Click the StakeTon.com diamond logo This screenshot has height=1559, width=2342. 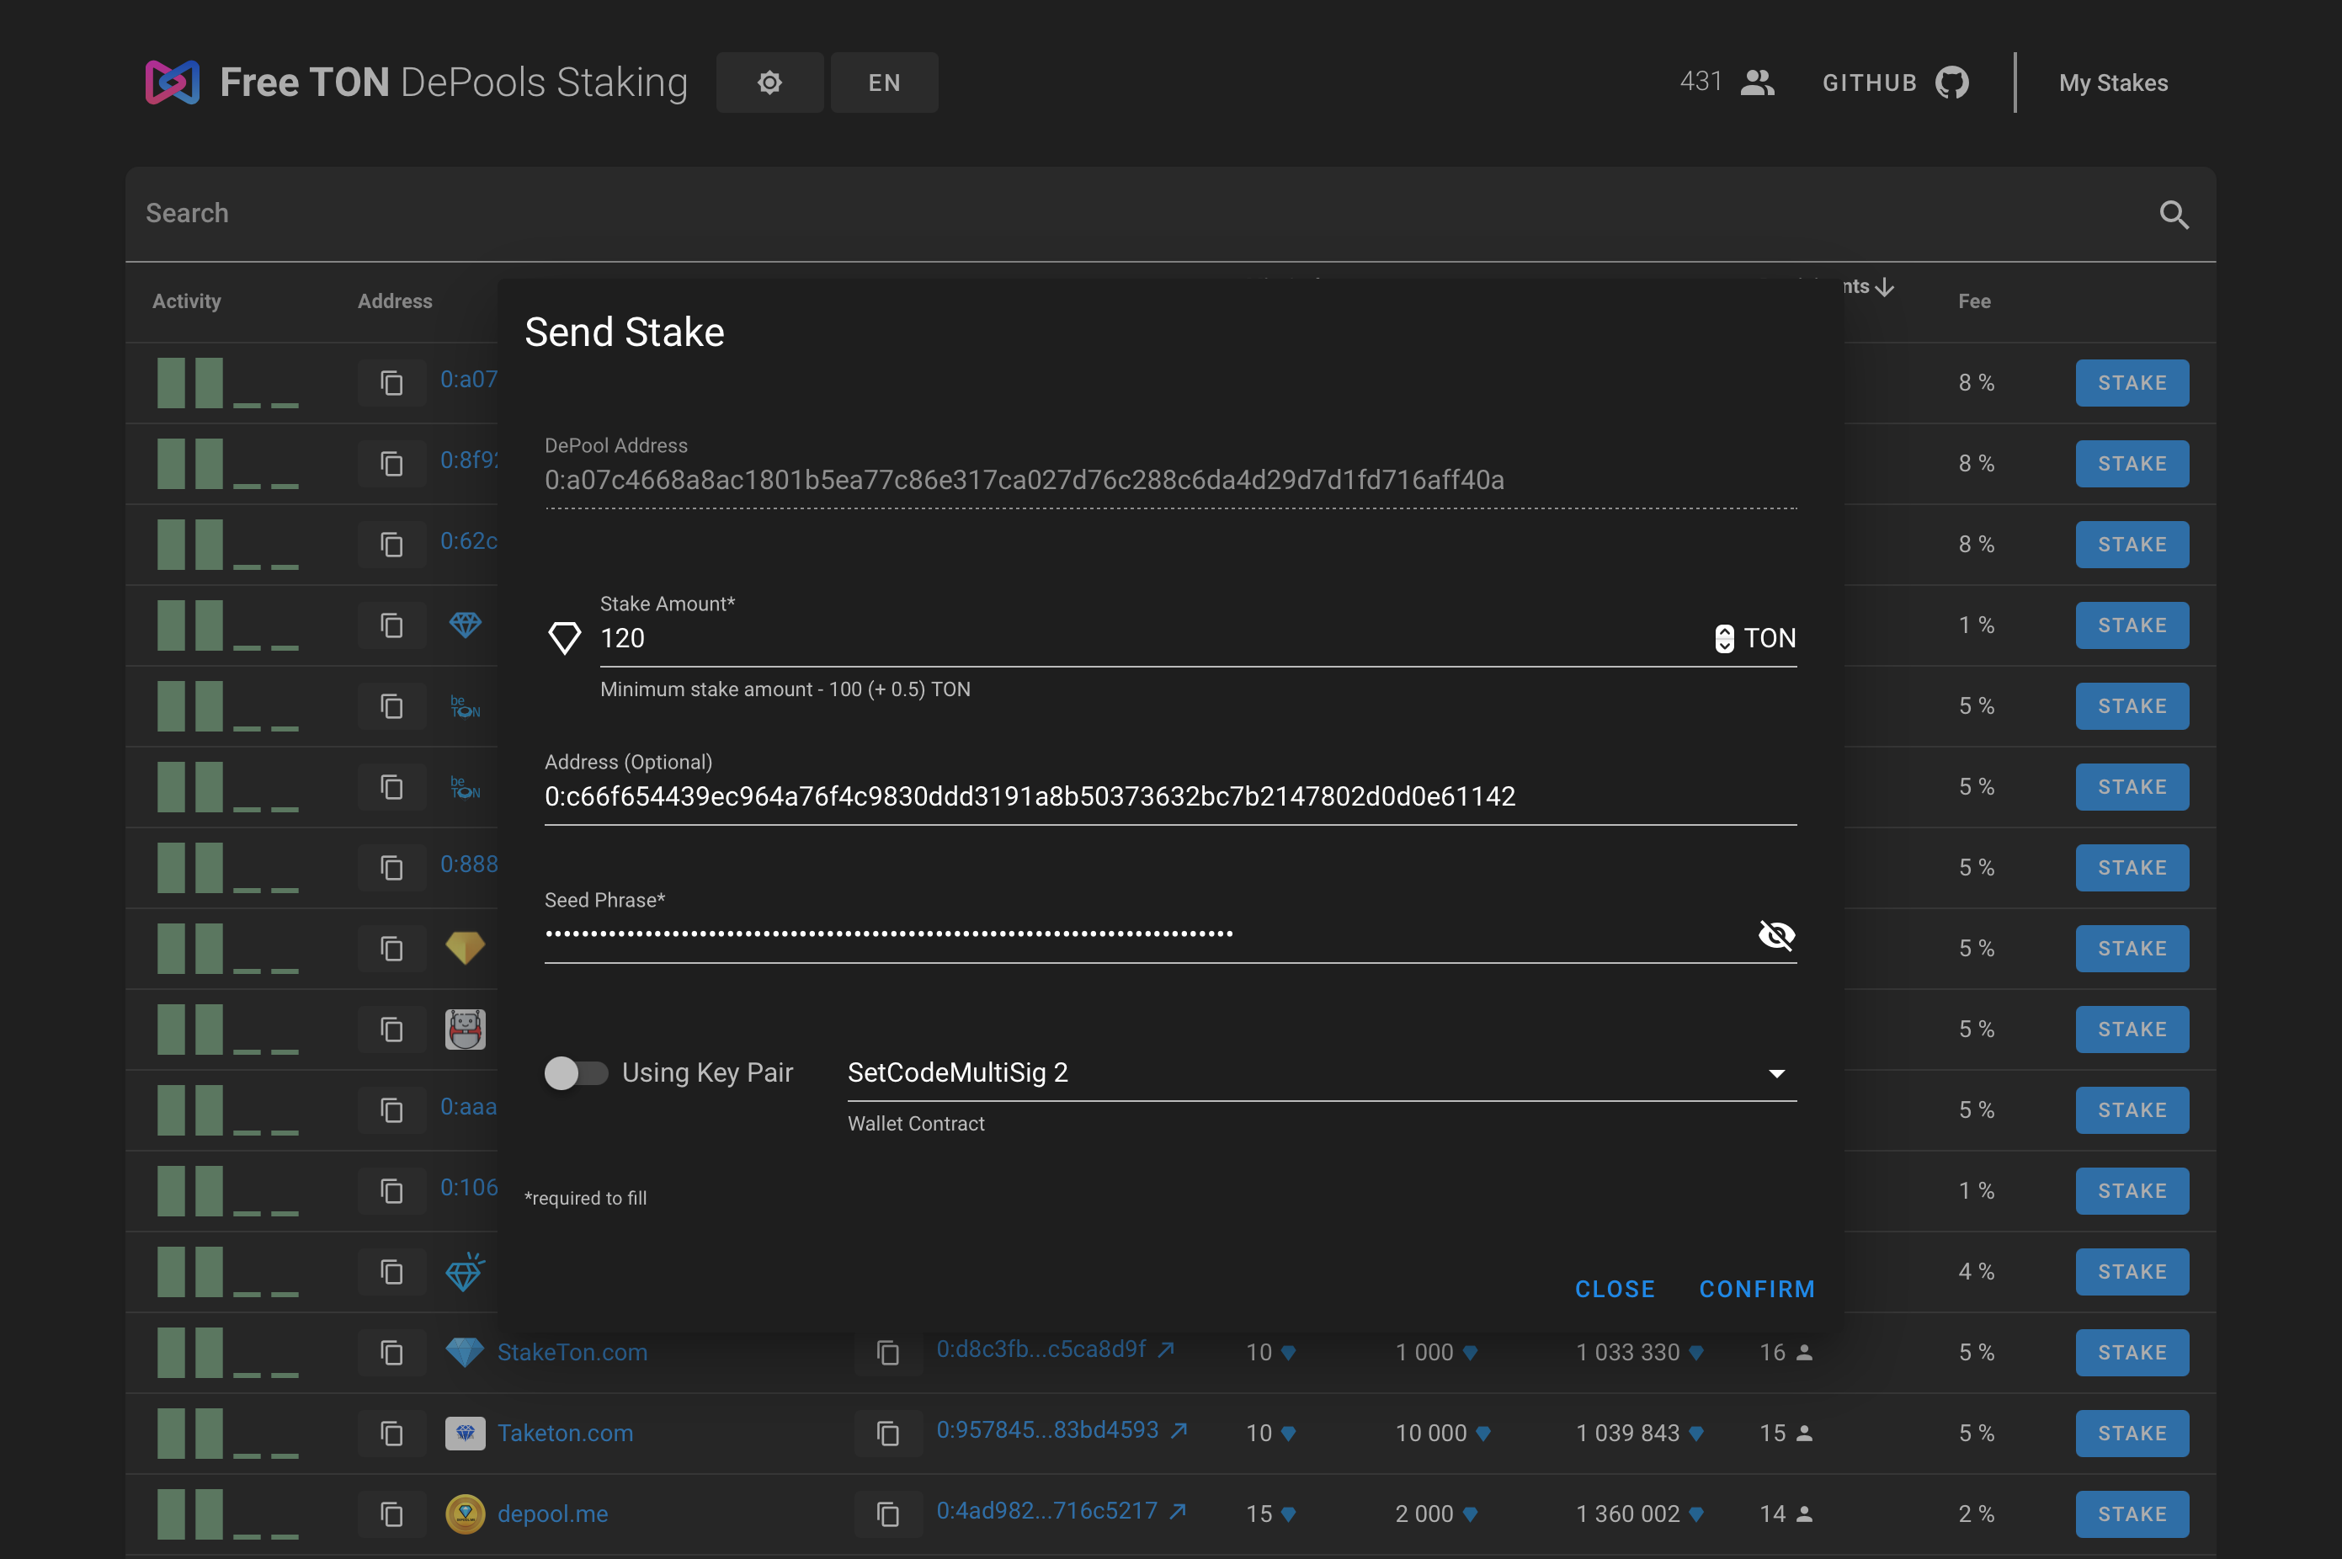[x=464, y=1352]
